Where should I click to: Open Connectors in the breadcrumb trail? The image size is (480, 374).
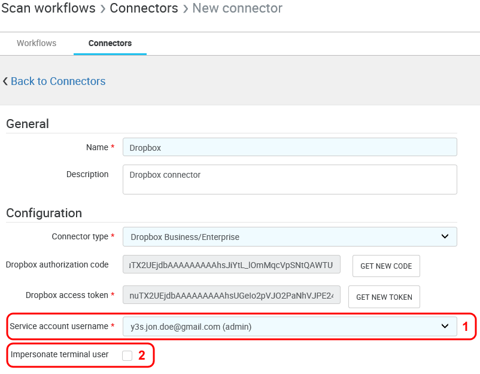144,8
